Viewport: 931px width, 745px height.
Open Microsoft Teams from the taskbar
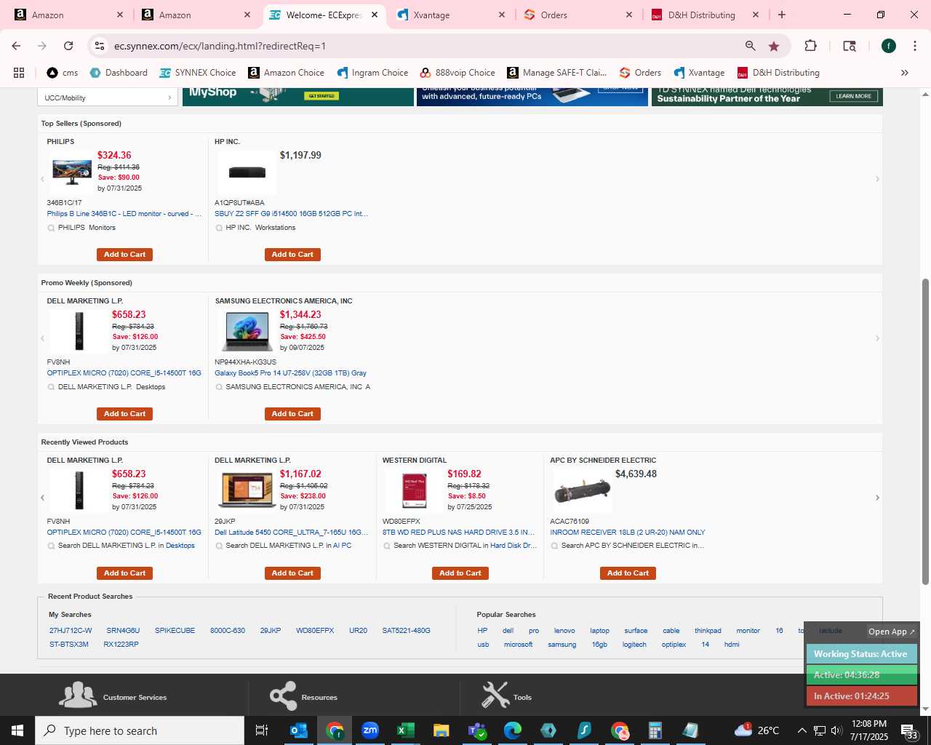click(x=477, y=730)
